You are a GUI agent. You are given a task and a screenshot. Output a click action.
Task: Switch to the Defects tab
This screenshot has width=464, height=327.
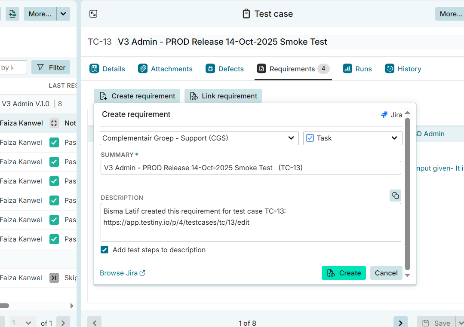pos(225,69)
